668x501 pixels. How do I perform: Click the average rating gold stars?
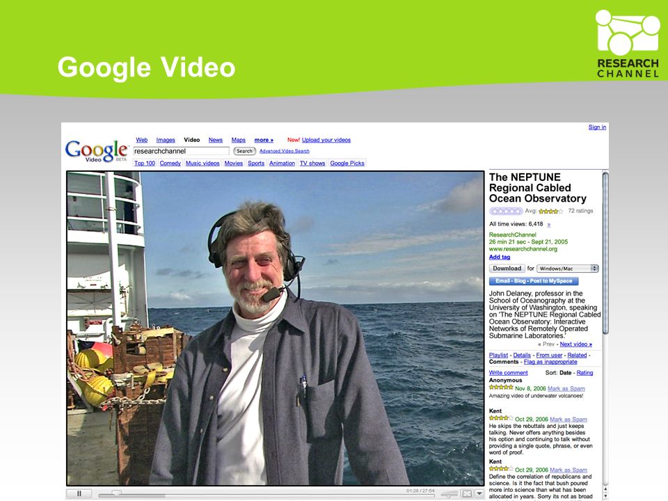tap(551, 212)
